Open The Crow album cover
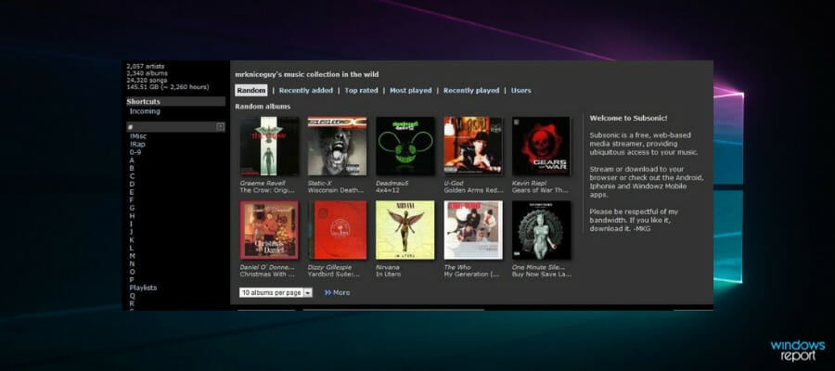The width and height of the screenshot is (835, 371). [269, 147]
